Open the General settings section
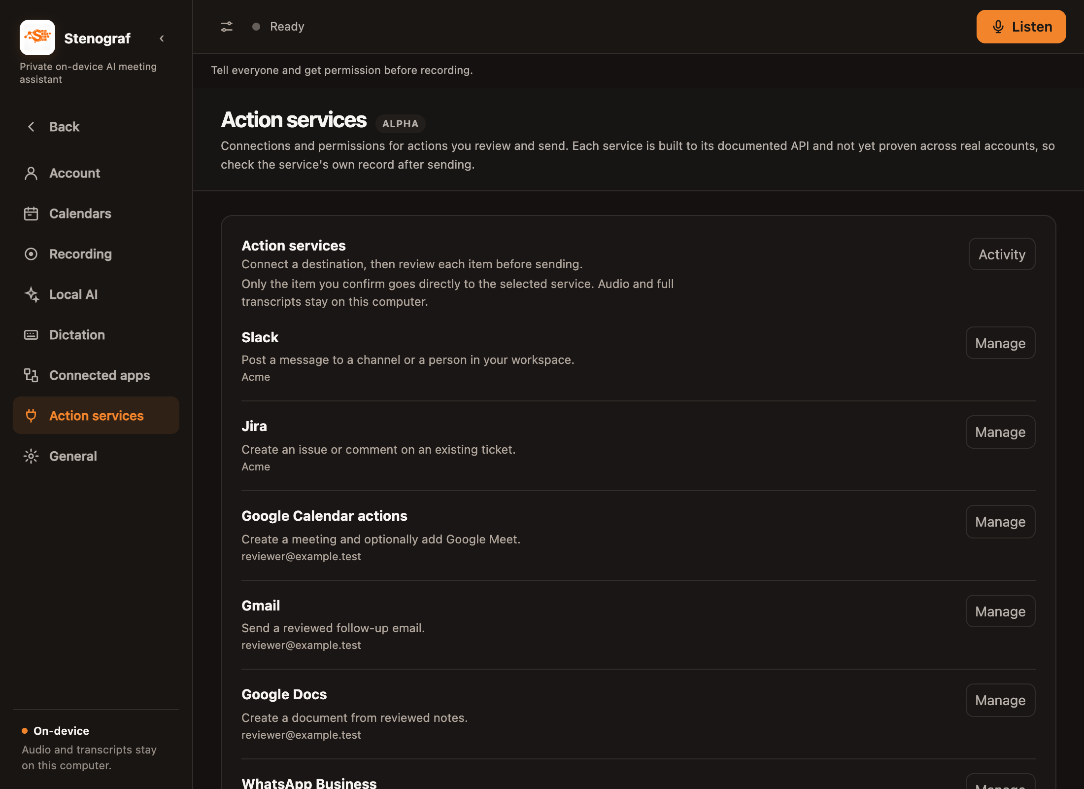Screen dimensions: 1084x789 96,456
